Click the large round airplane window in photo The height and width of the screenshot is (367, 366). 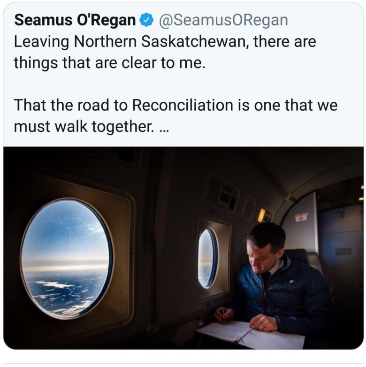(67, 258)
